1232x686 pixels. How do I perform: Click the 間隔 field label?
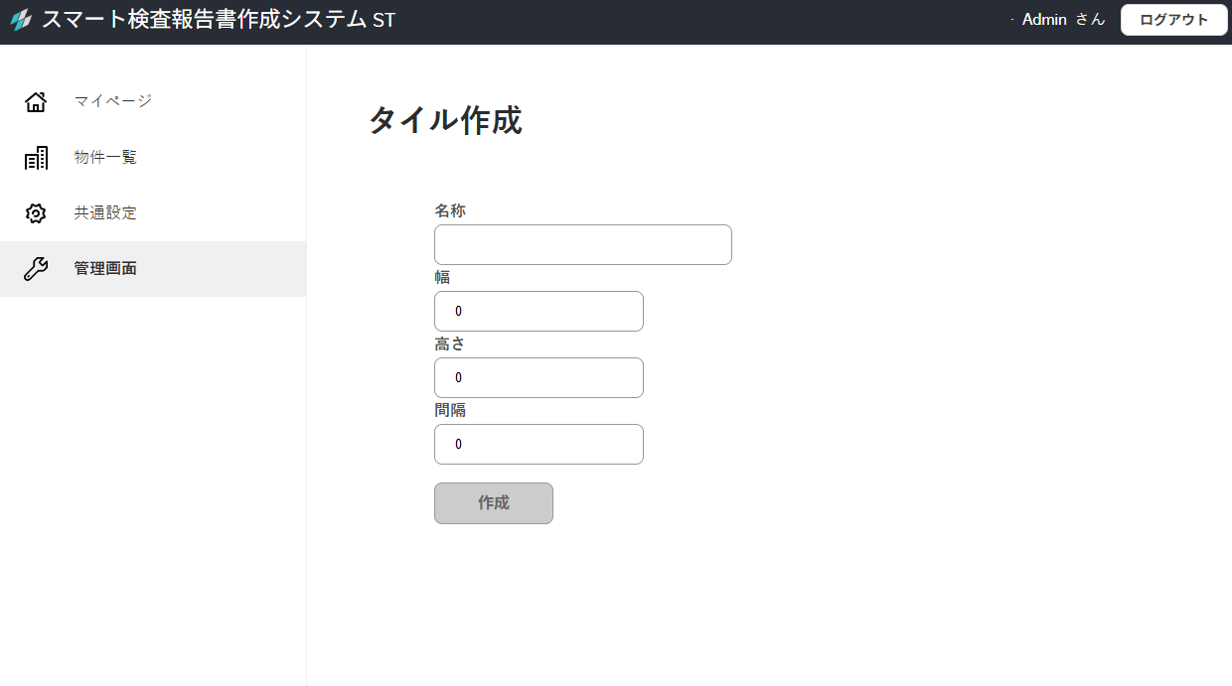coord(450,410)
